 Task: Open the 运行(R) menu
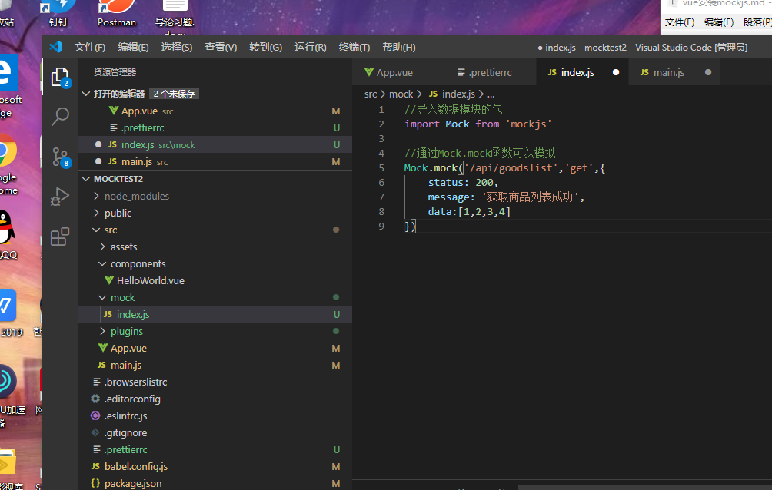[310, 47]
